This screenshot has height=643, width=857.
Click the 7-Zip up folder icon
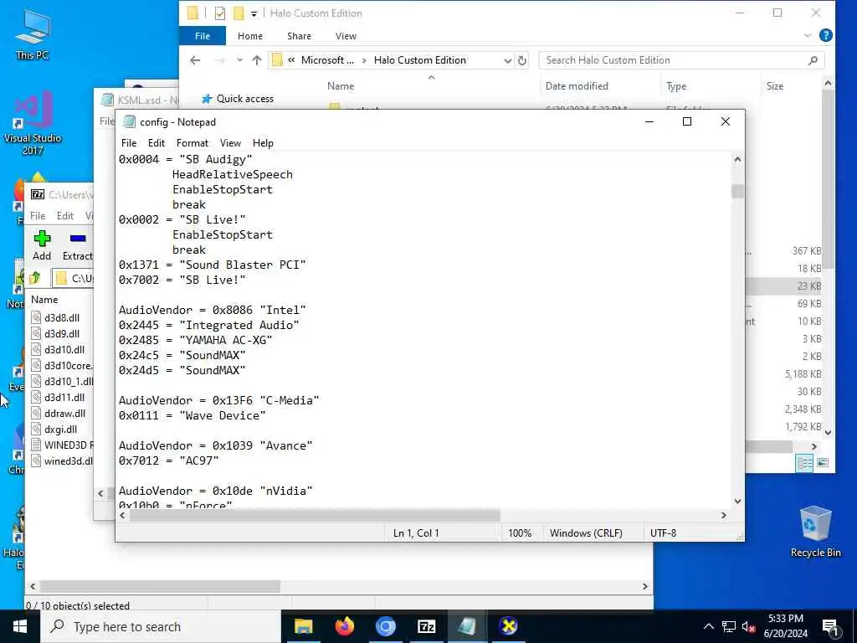(x=35, y=278)
